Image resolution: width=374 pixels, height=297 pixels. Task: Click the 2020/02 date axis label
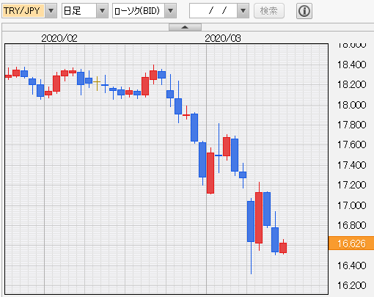coord(59,38)
